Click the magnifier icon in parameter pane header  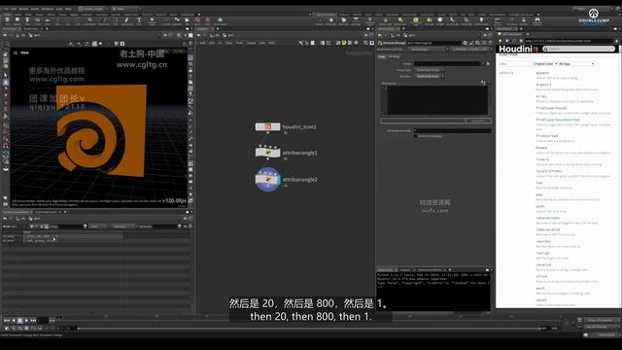[477, 43]
